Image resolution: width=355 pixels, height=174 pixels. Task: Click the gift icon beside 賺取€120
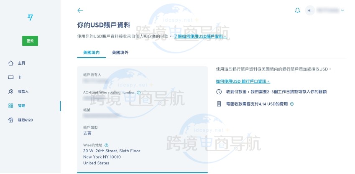click(10, 120)
